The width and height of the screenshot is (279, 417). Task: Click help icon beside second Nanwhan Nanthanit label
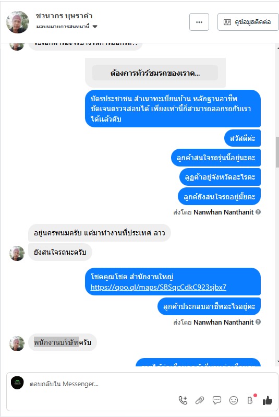tap(258, 322)
